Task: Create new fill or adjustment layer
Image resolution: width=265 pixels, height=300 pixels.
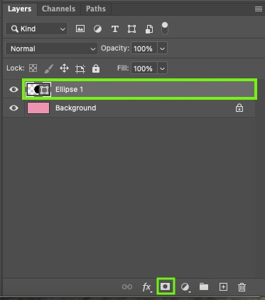Action: (x=185, y=287)
